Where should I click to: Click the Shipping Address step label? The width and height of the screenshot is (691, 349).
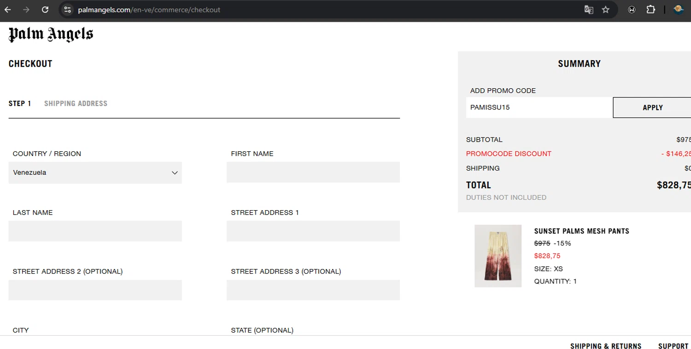76,103
